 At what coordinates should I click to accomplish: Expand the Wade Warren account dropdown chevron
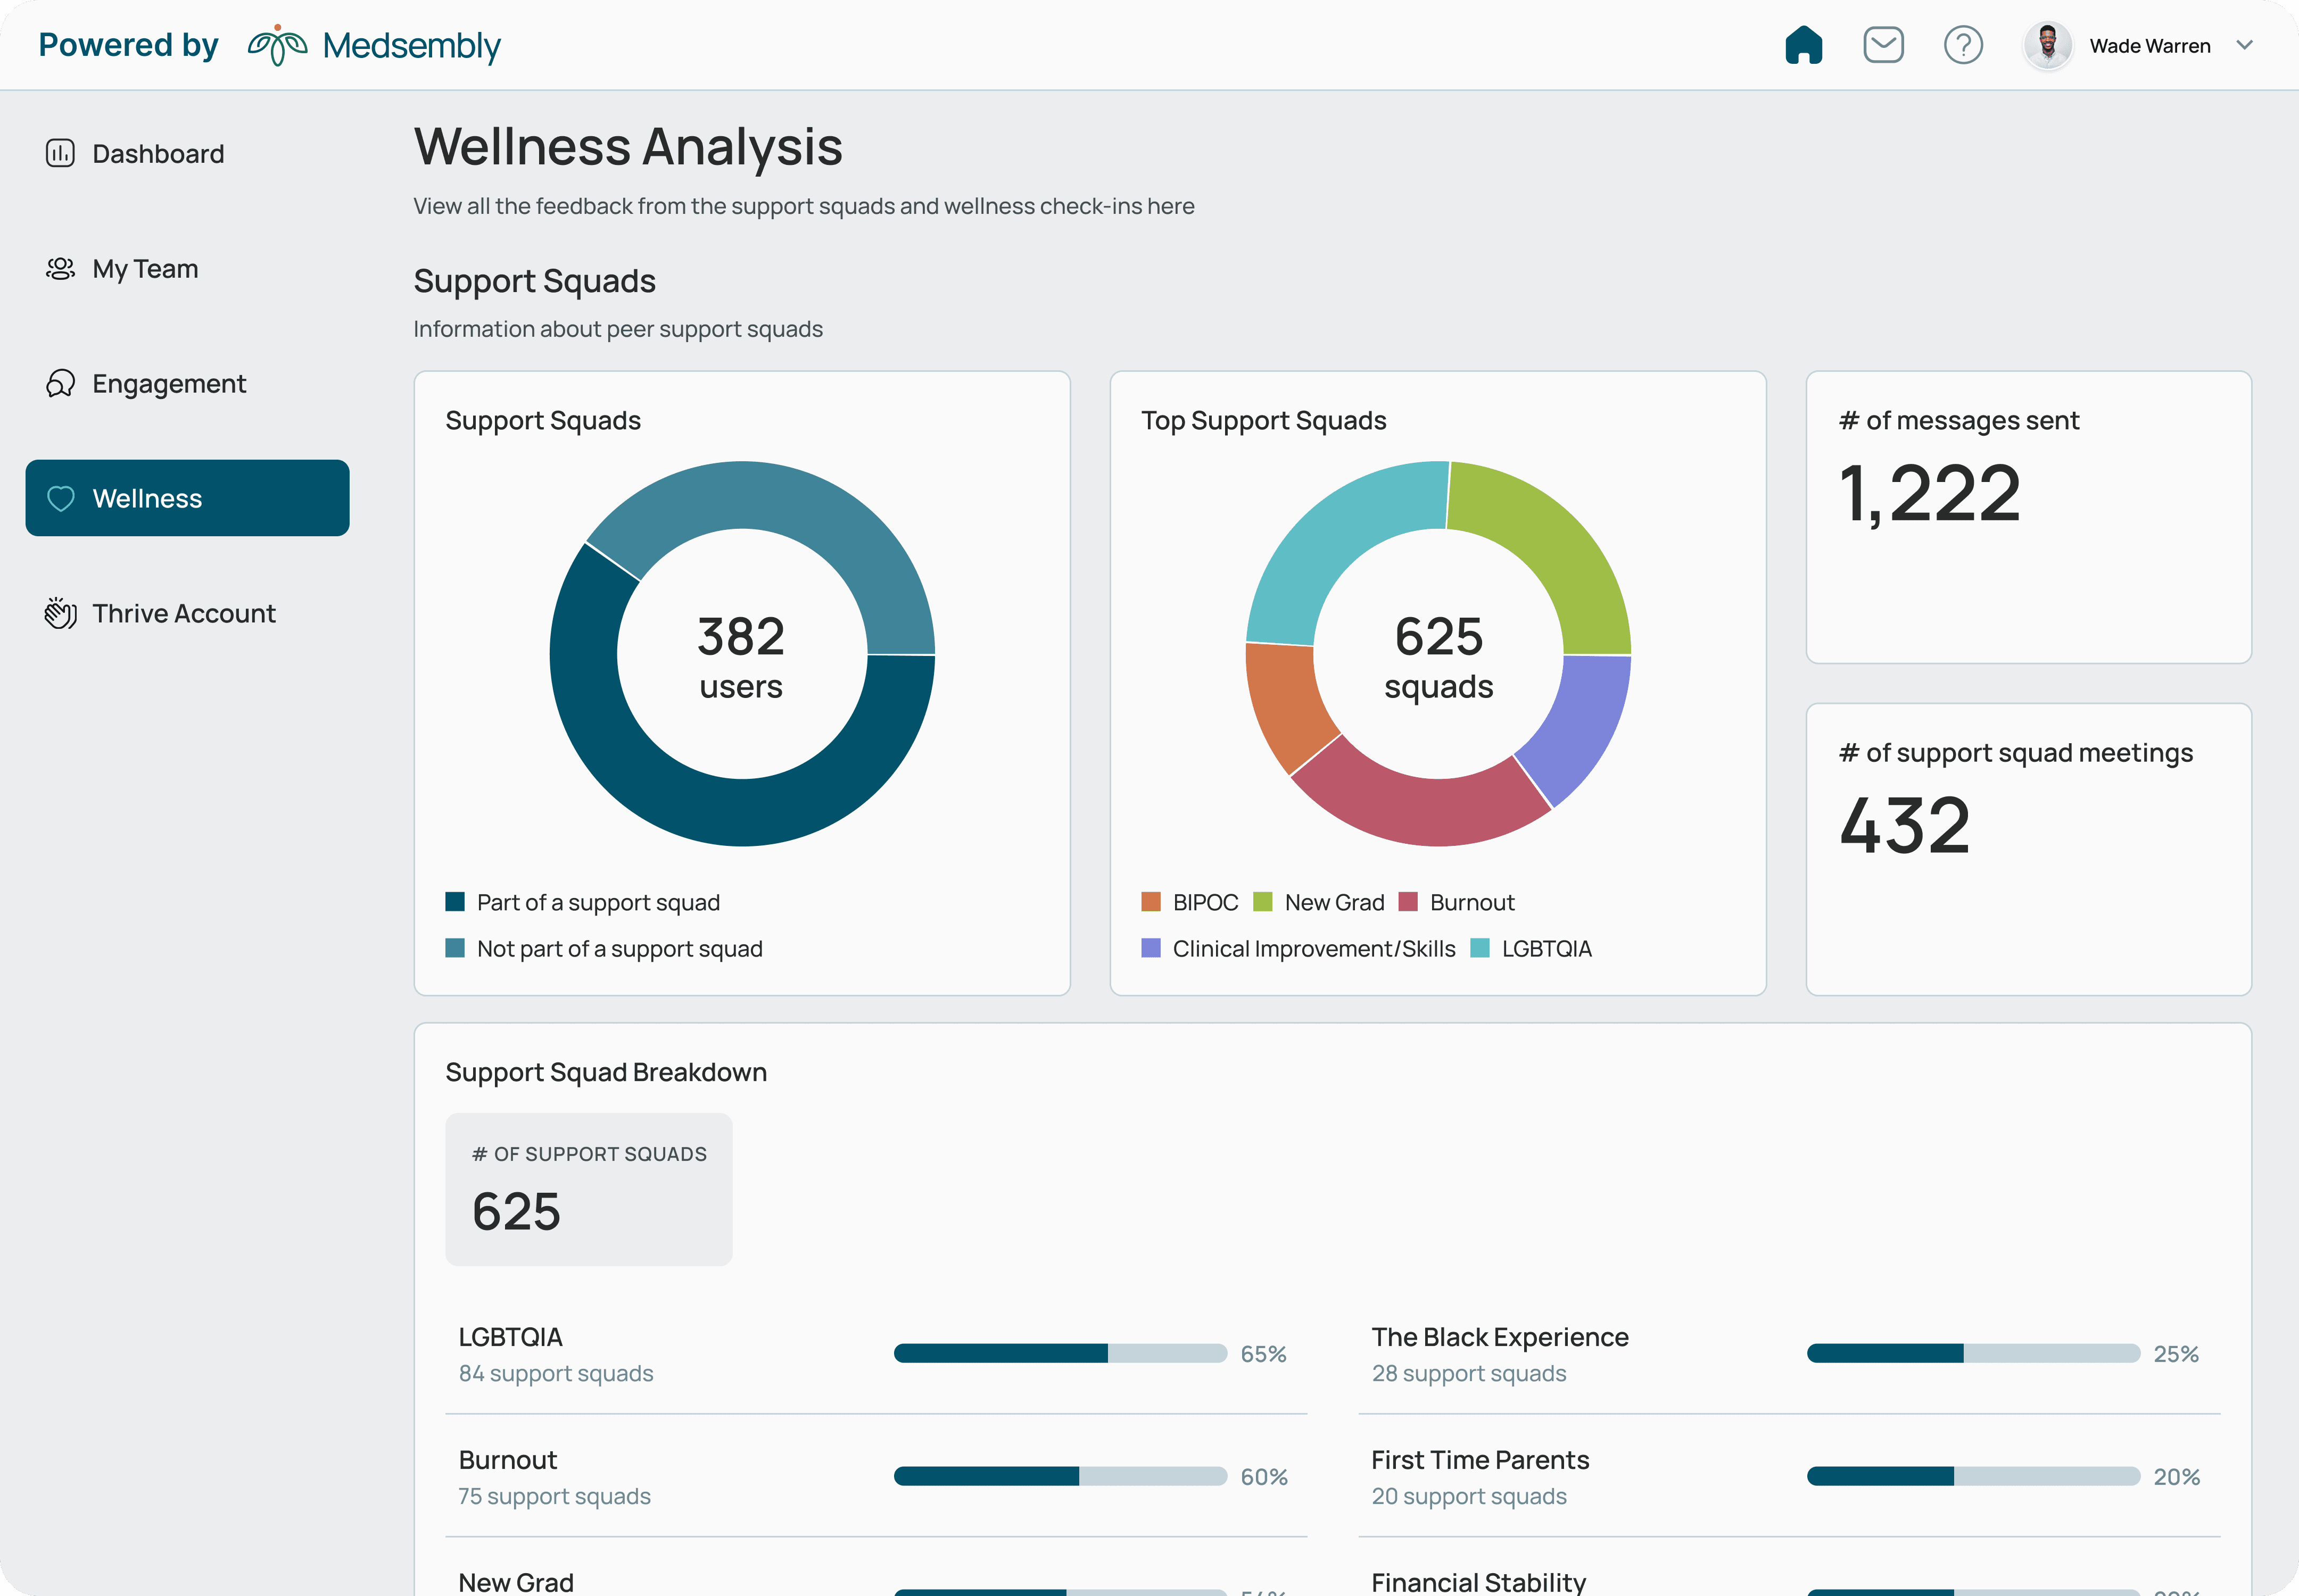point(2244,46)
